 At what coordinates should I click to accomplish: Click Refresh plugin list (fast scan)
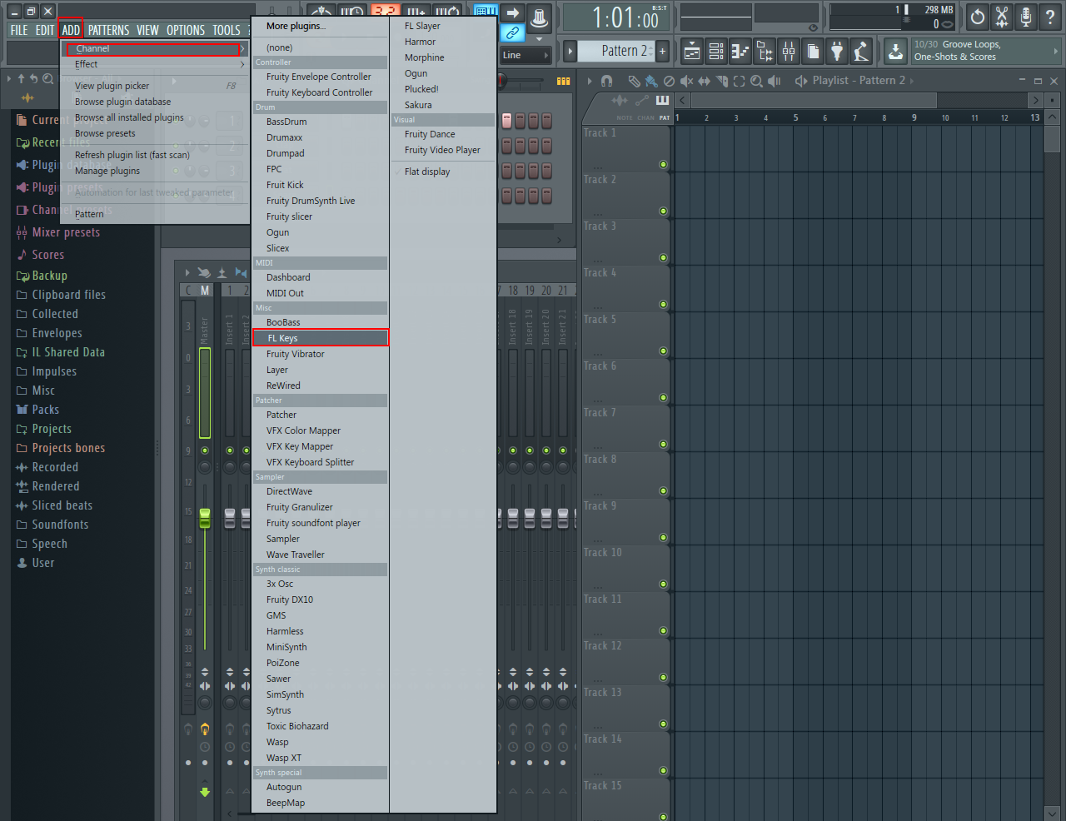point(132,155)
